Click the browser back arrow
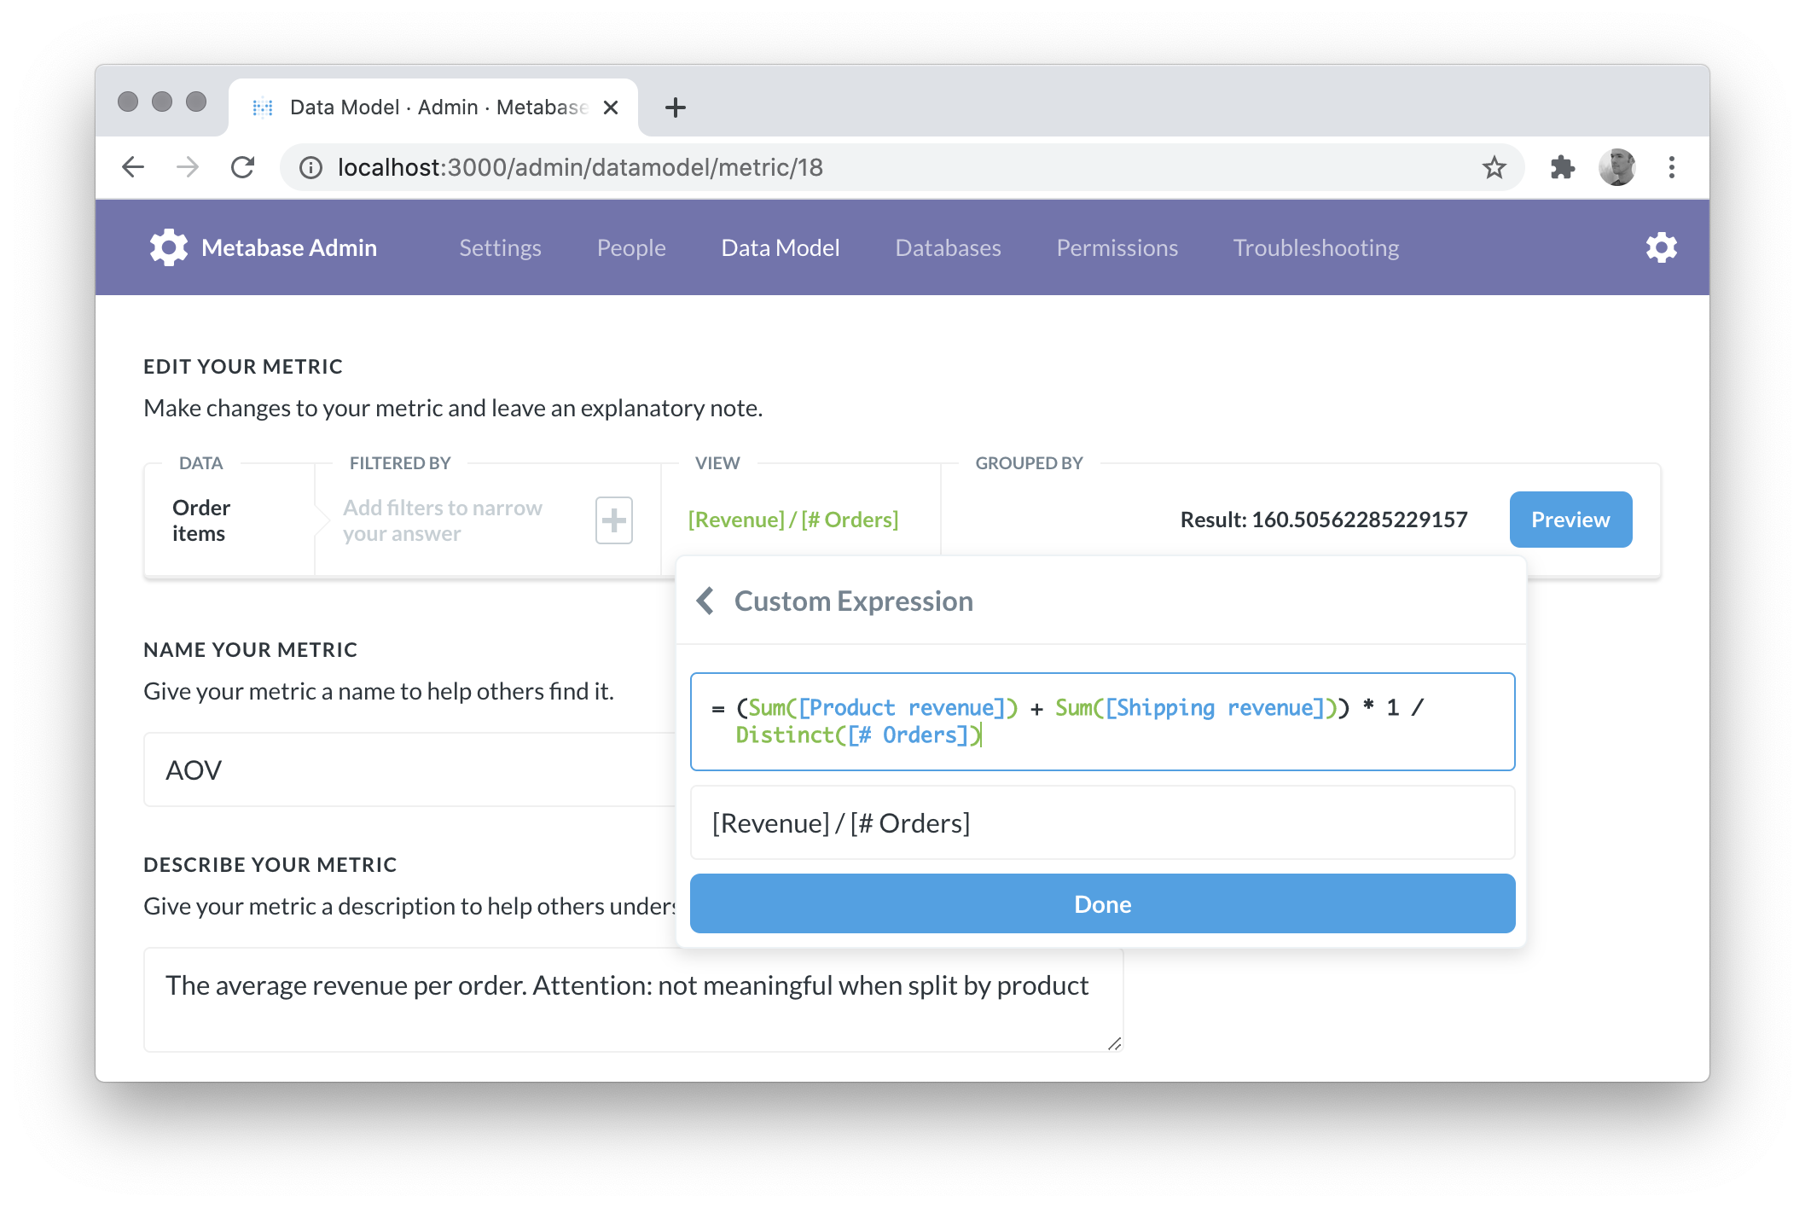1805x1208 pixels. [x=133, y=167]
